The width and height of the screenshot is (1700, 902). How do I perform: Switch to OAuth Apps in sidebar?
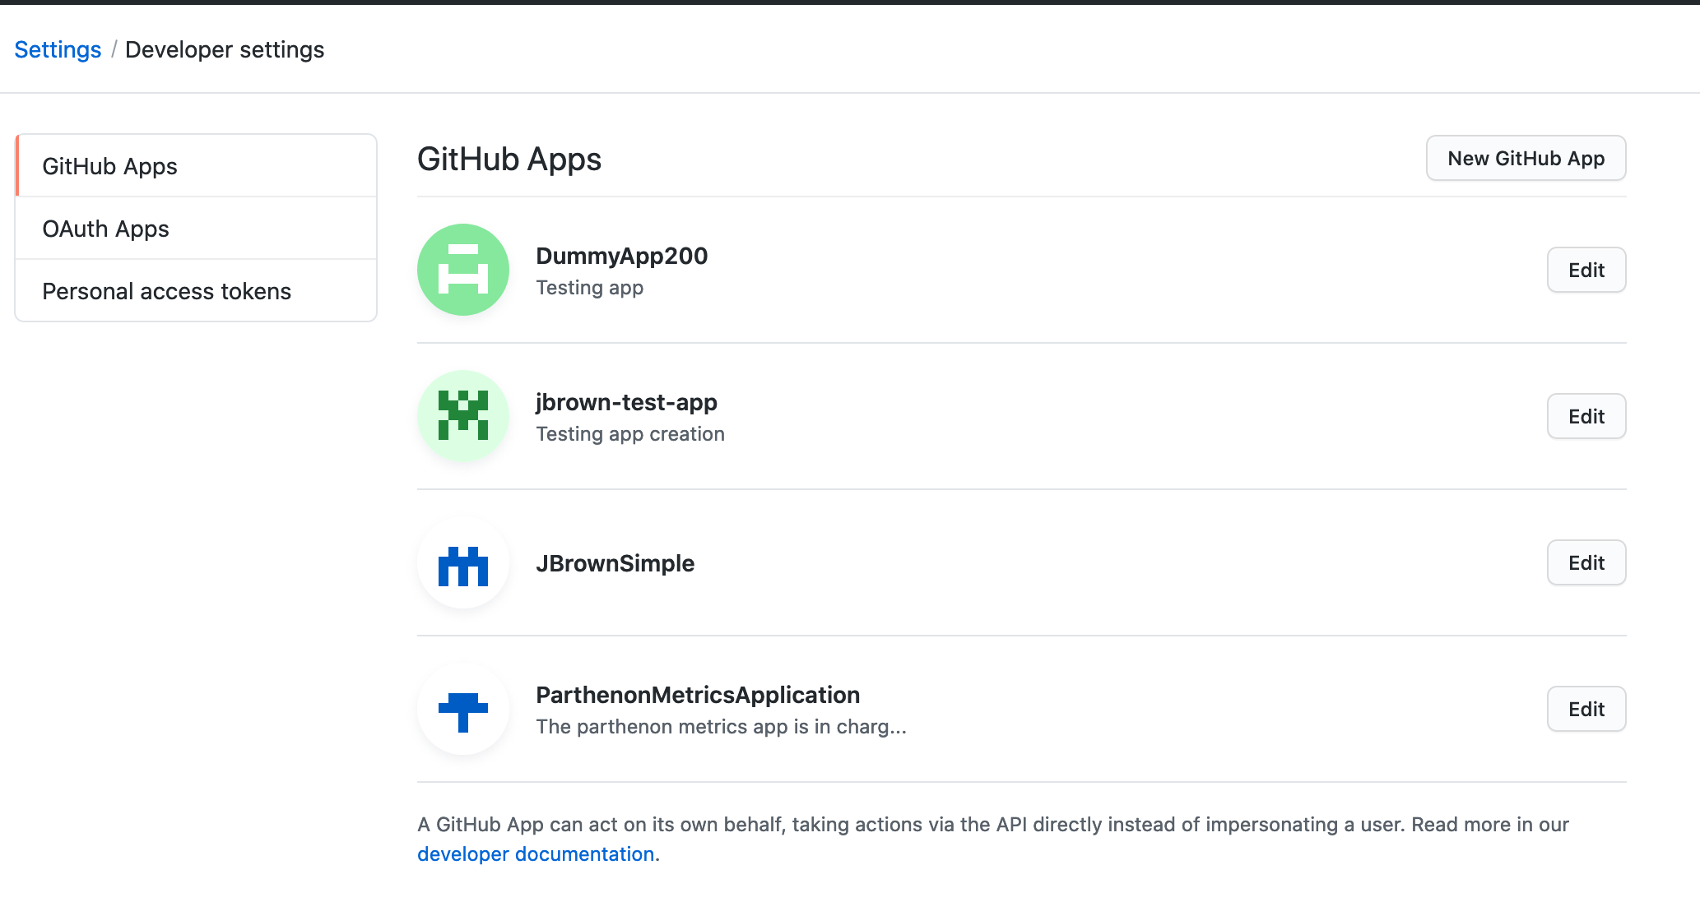tap(196, 229)
